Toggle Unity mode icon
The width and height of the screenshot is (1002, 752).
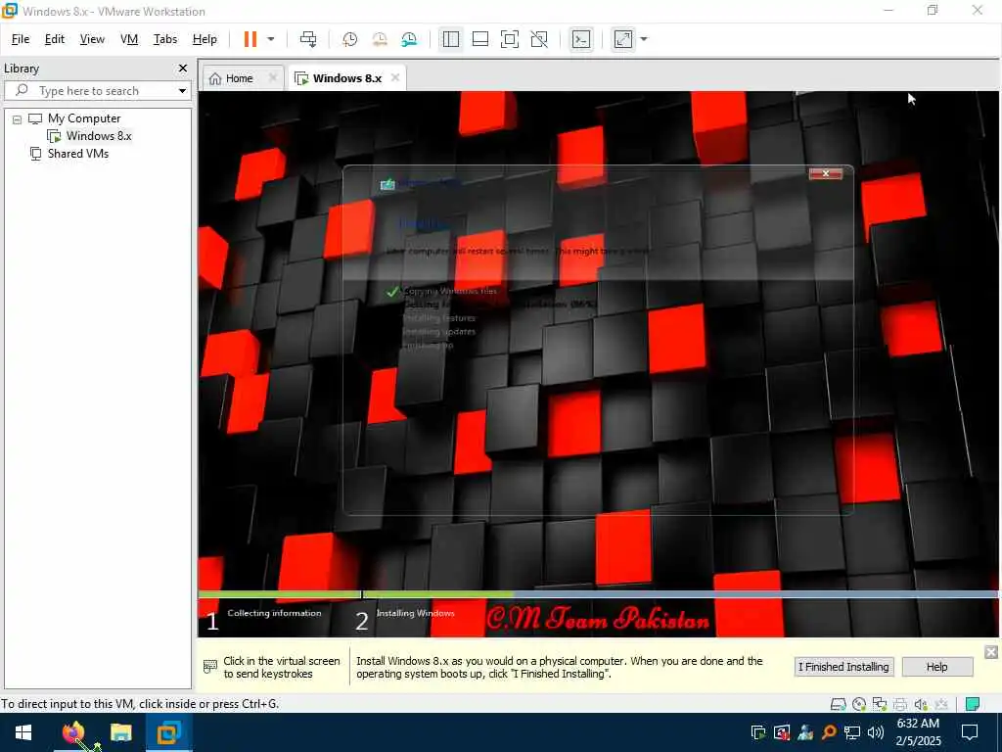(x=539, y=39)
